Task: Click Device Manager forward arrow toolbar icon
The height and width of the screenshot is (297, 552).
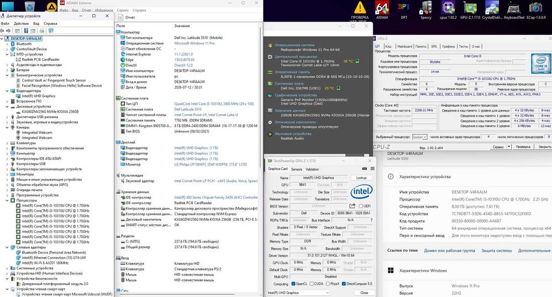Action: pyautogui.click(x=8, y=31)
